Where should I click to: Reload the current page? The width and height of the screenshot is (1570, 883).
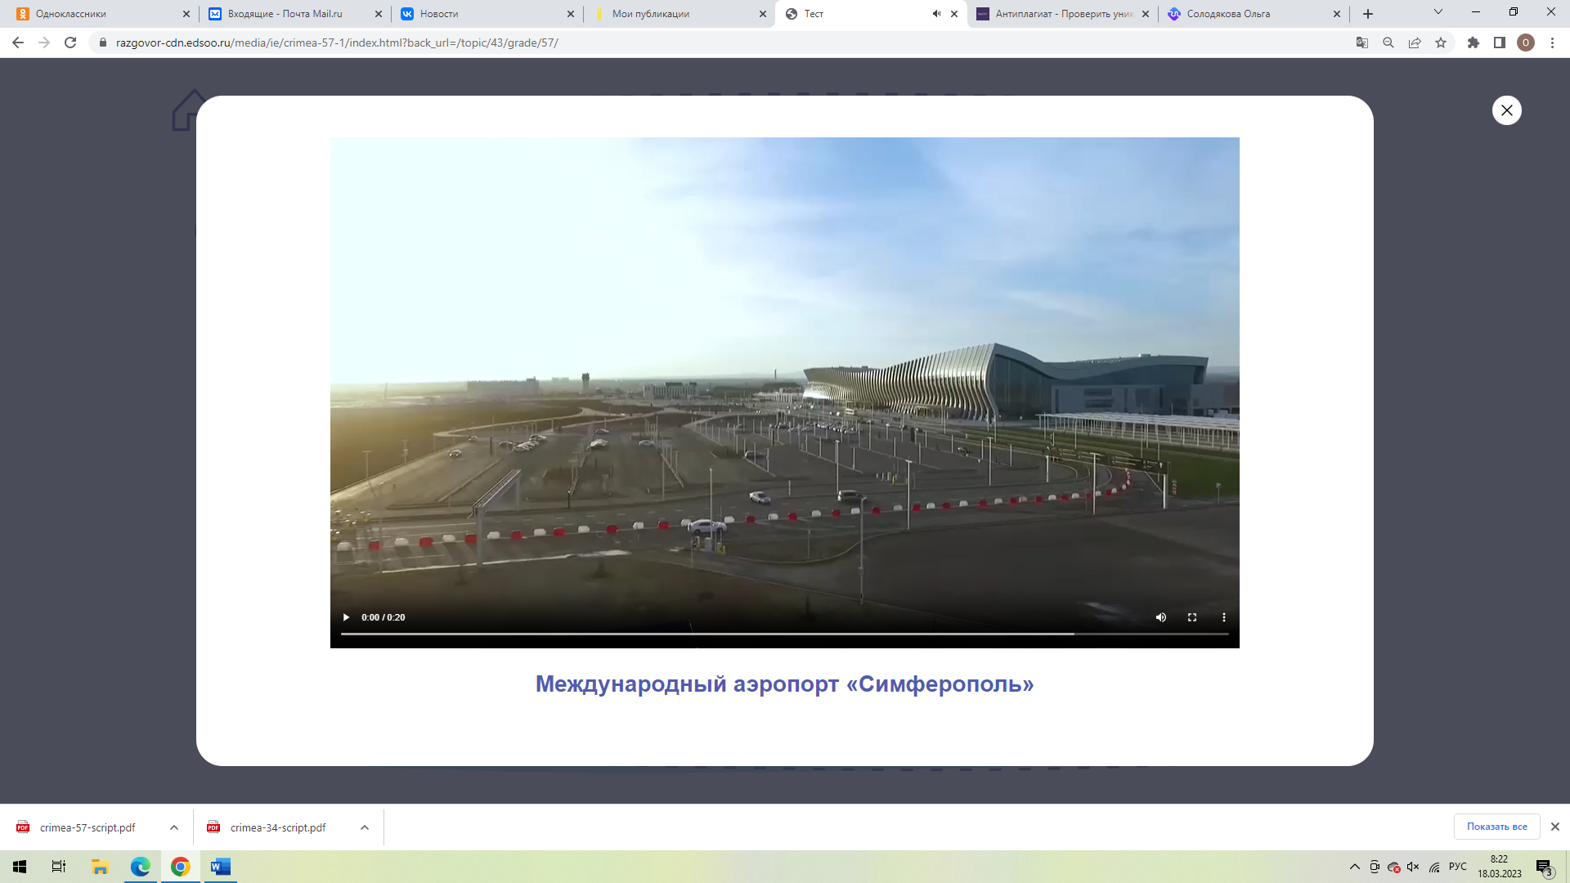tap(70, 43)
